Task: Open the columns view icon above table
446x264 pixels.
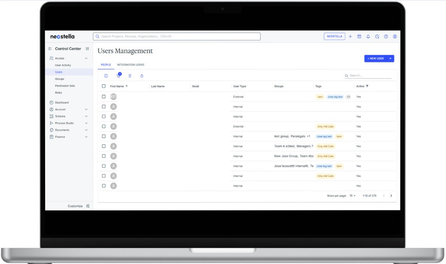Action: 106,76
